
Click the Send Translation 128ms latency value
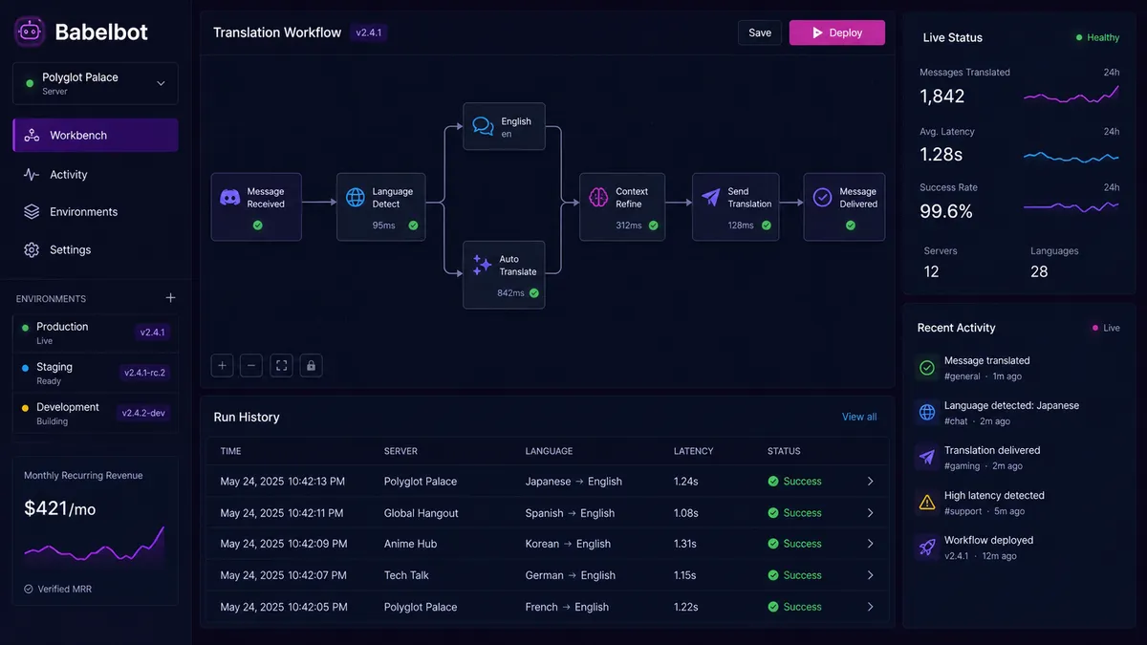click(x=741, y=226)
